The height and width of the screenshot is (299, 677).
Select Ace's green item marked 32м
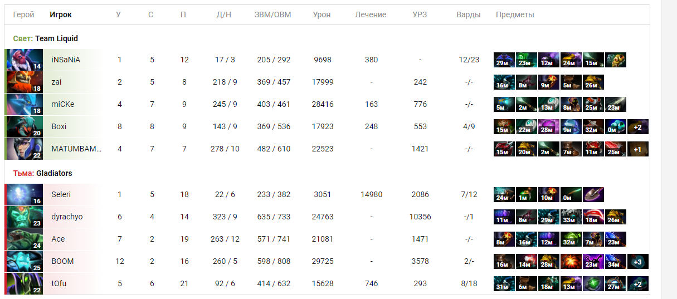(x=571, y=239)
